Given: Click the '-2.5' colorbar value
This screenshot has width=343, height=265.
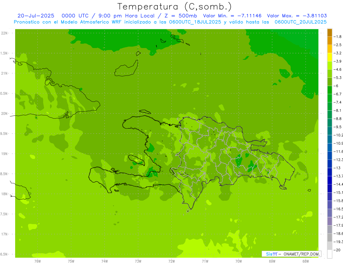Looking at the screenshot, I should click(x=338, y=45).
